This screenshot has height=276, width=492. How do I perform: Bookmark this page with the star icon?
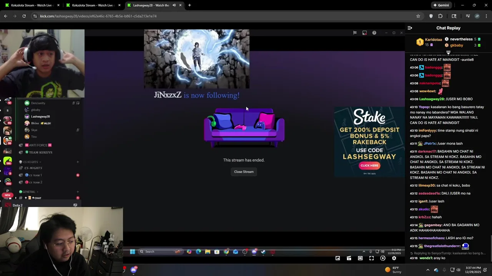418,16
